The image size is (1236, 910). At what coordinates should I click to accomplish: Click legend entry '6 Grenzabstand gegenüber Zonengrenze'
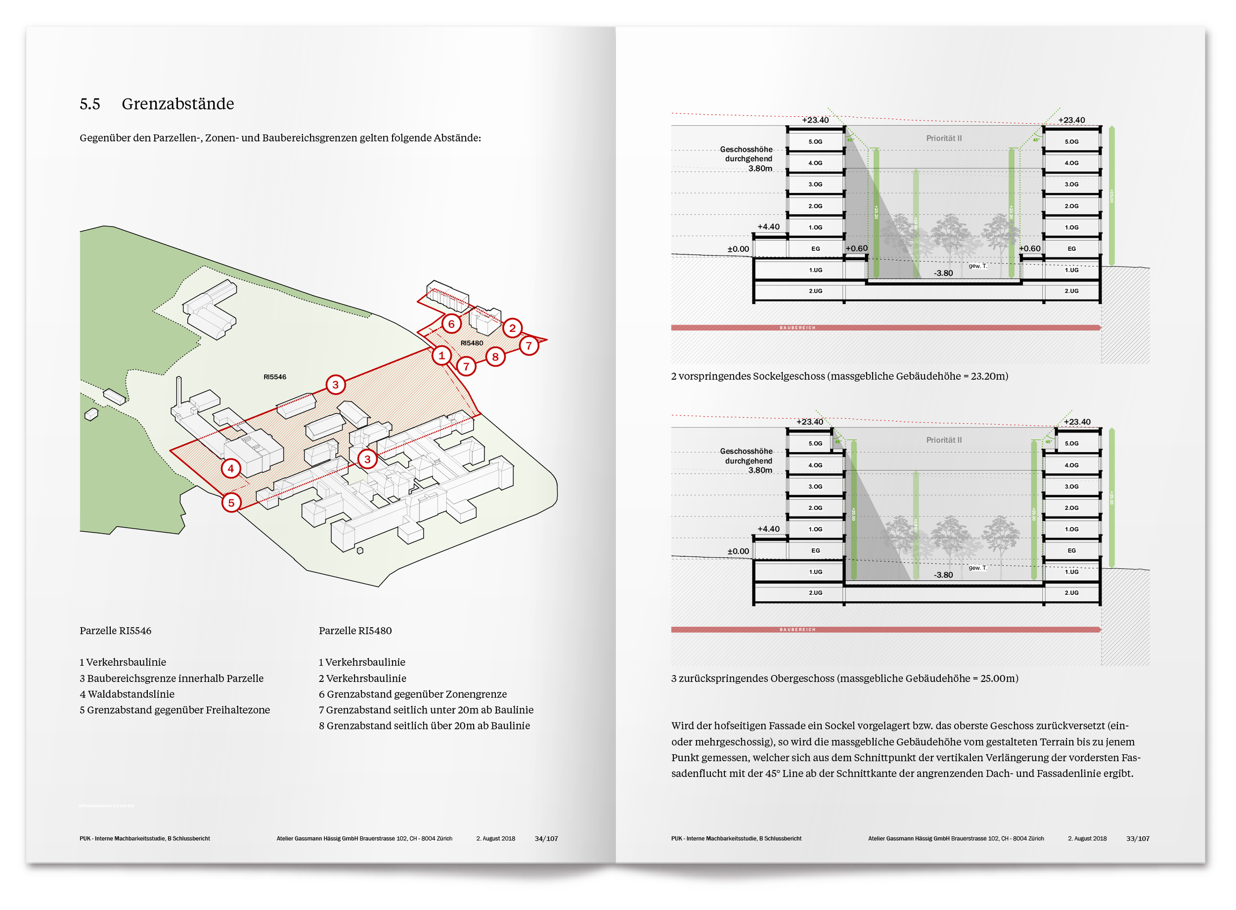coord(412,694)
